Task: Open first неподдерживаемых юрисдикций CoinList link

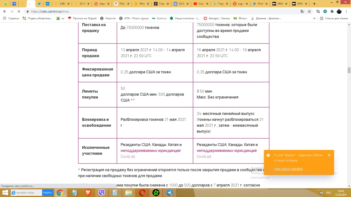Action: [151, 153]
